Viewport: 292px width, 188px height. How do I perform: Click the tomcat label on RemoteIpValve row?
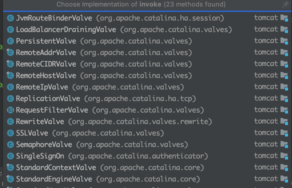tap(266, 87)
